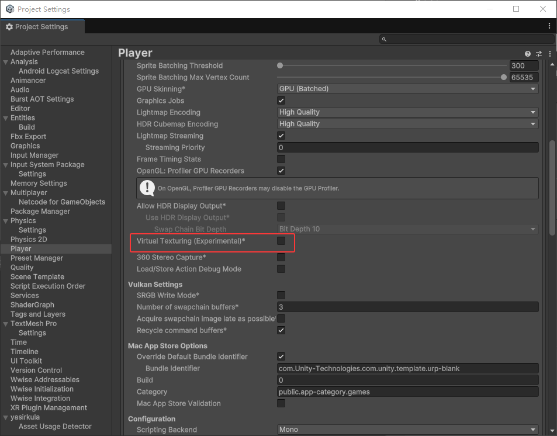
Task: Open the Player section kebab menu
Action: 550,54
